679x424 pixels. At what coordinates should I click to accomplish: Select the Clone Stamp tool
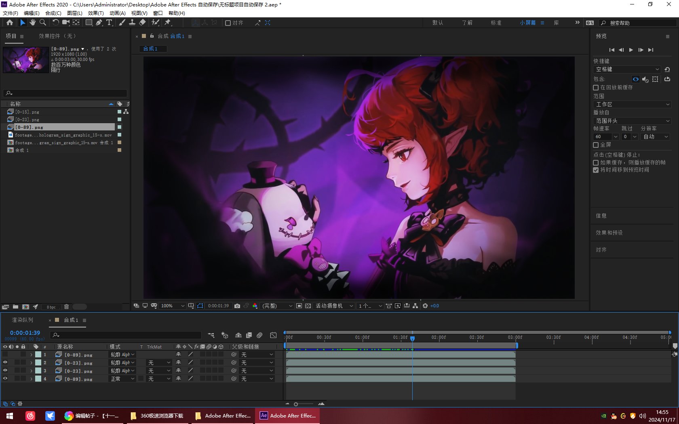point(132,23)
